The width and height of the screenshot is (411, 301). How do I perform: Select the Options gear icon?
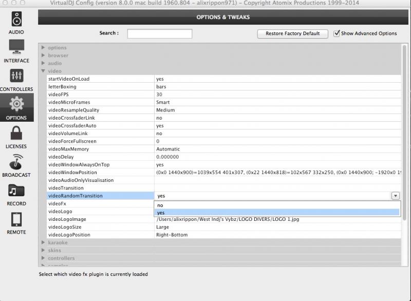point(16,105)
